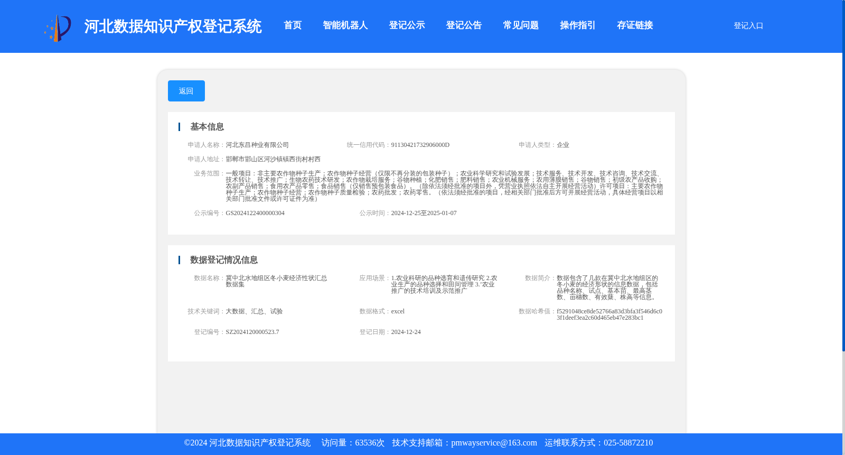Click data format value excel
This screenshot has width=845, height=455.
click(x=398, y=311)
